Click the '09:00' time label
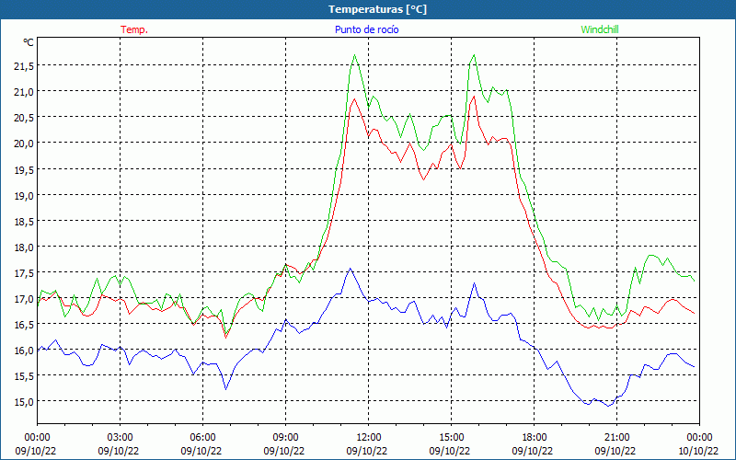736x460 pixels. [286, 438]
